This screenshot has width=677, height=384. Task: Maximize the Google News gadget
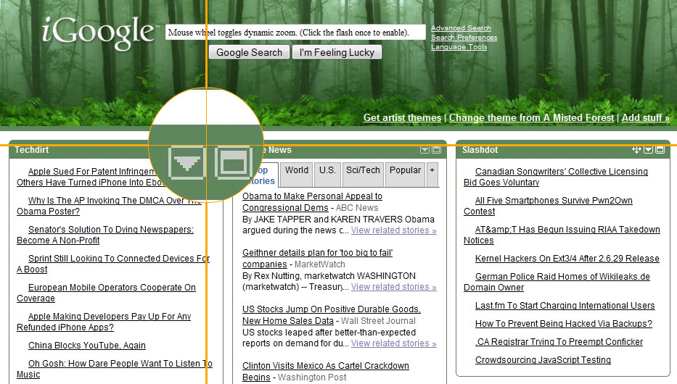(436, 150)
